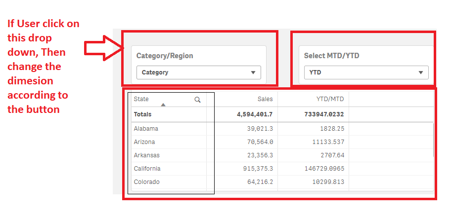Select the Colorado state cell
The height and width of the screenshot is (216, 452).
click(146, 181)
